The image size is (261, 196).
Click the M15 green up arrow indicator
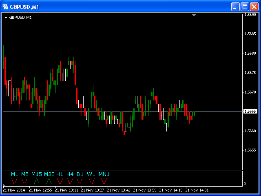(37, 181)
